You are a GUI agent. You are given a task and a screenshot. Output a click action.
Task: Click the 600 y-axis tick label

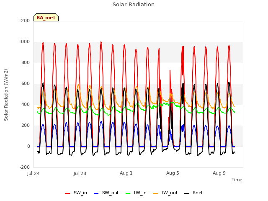point(26,84)
